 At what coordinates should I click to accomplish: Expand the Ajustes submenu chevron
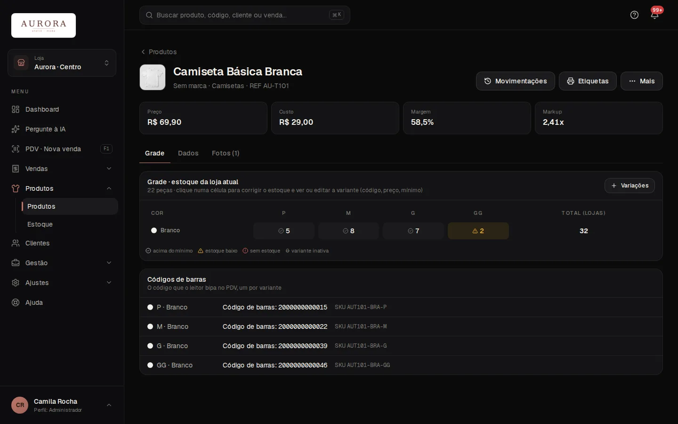[109, 283]
